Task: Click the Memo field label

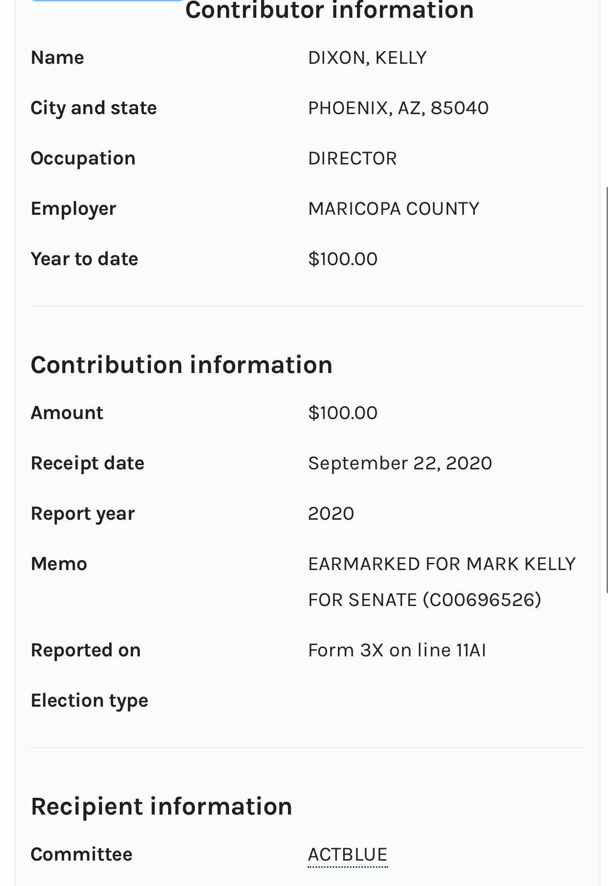Action: click(x=59, y=564)
